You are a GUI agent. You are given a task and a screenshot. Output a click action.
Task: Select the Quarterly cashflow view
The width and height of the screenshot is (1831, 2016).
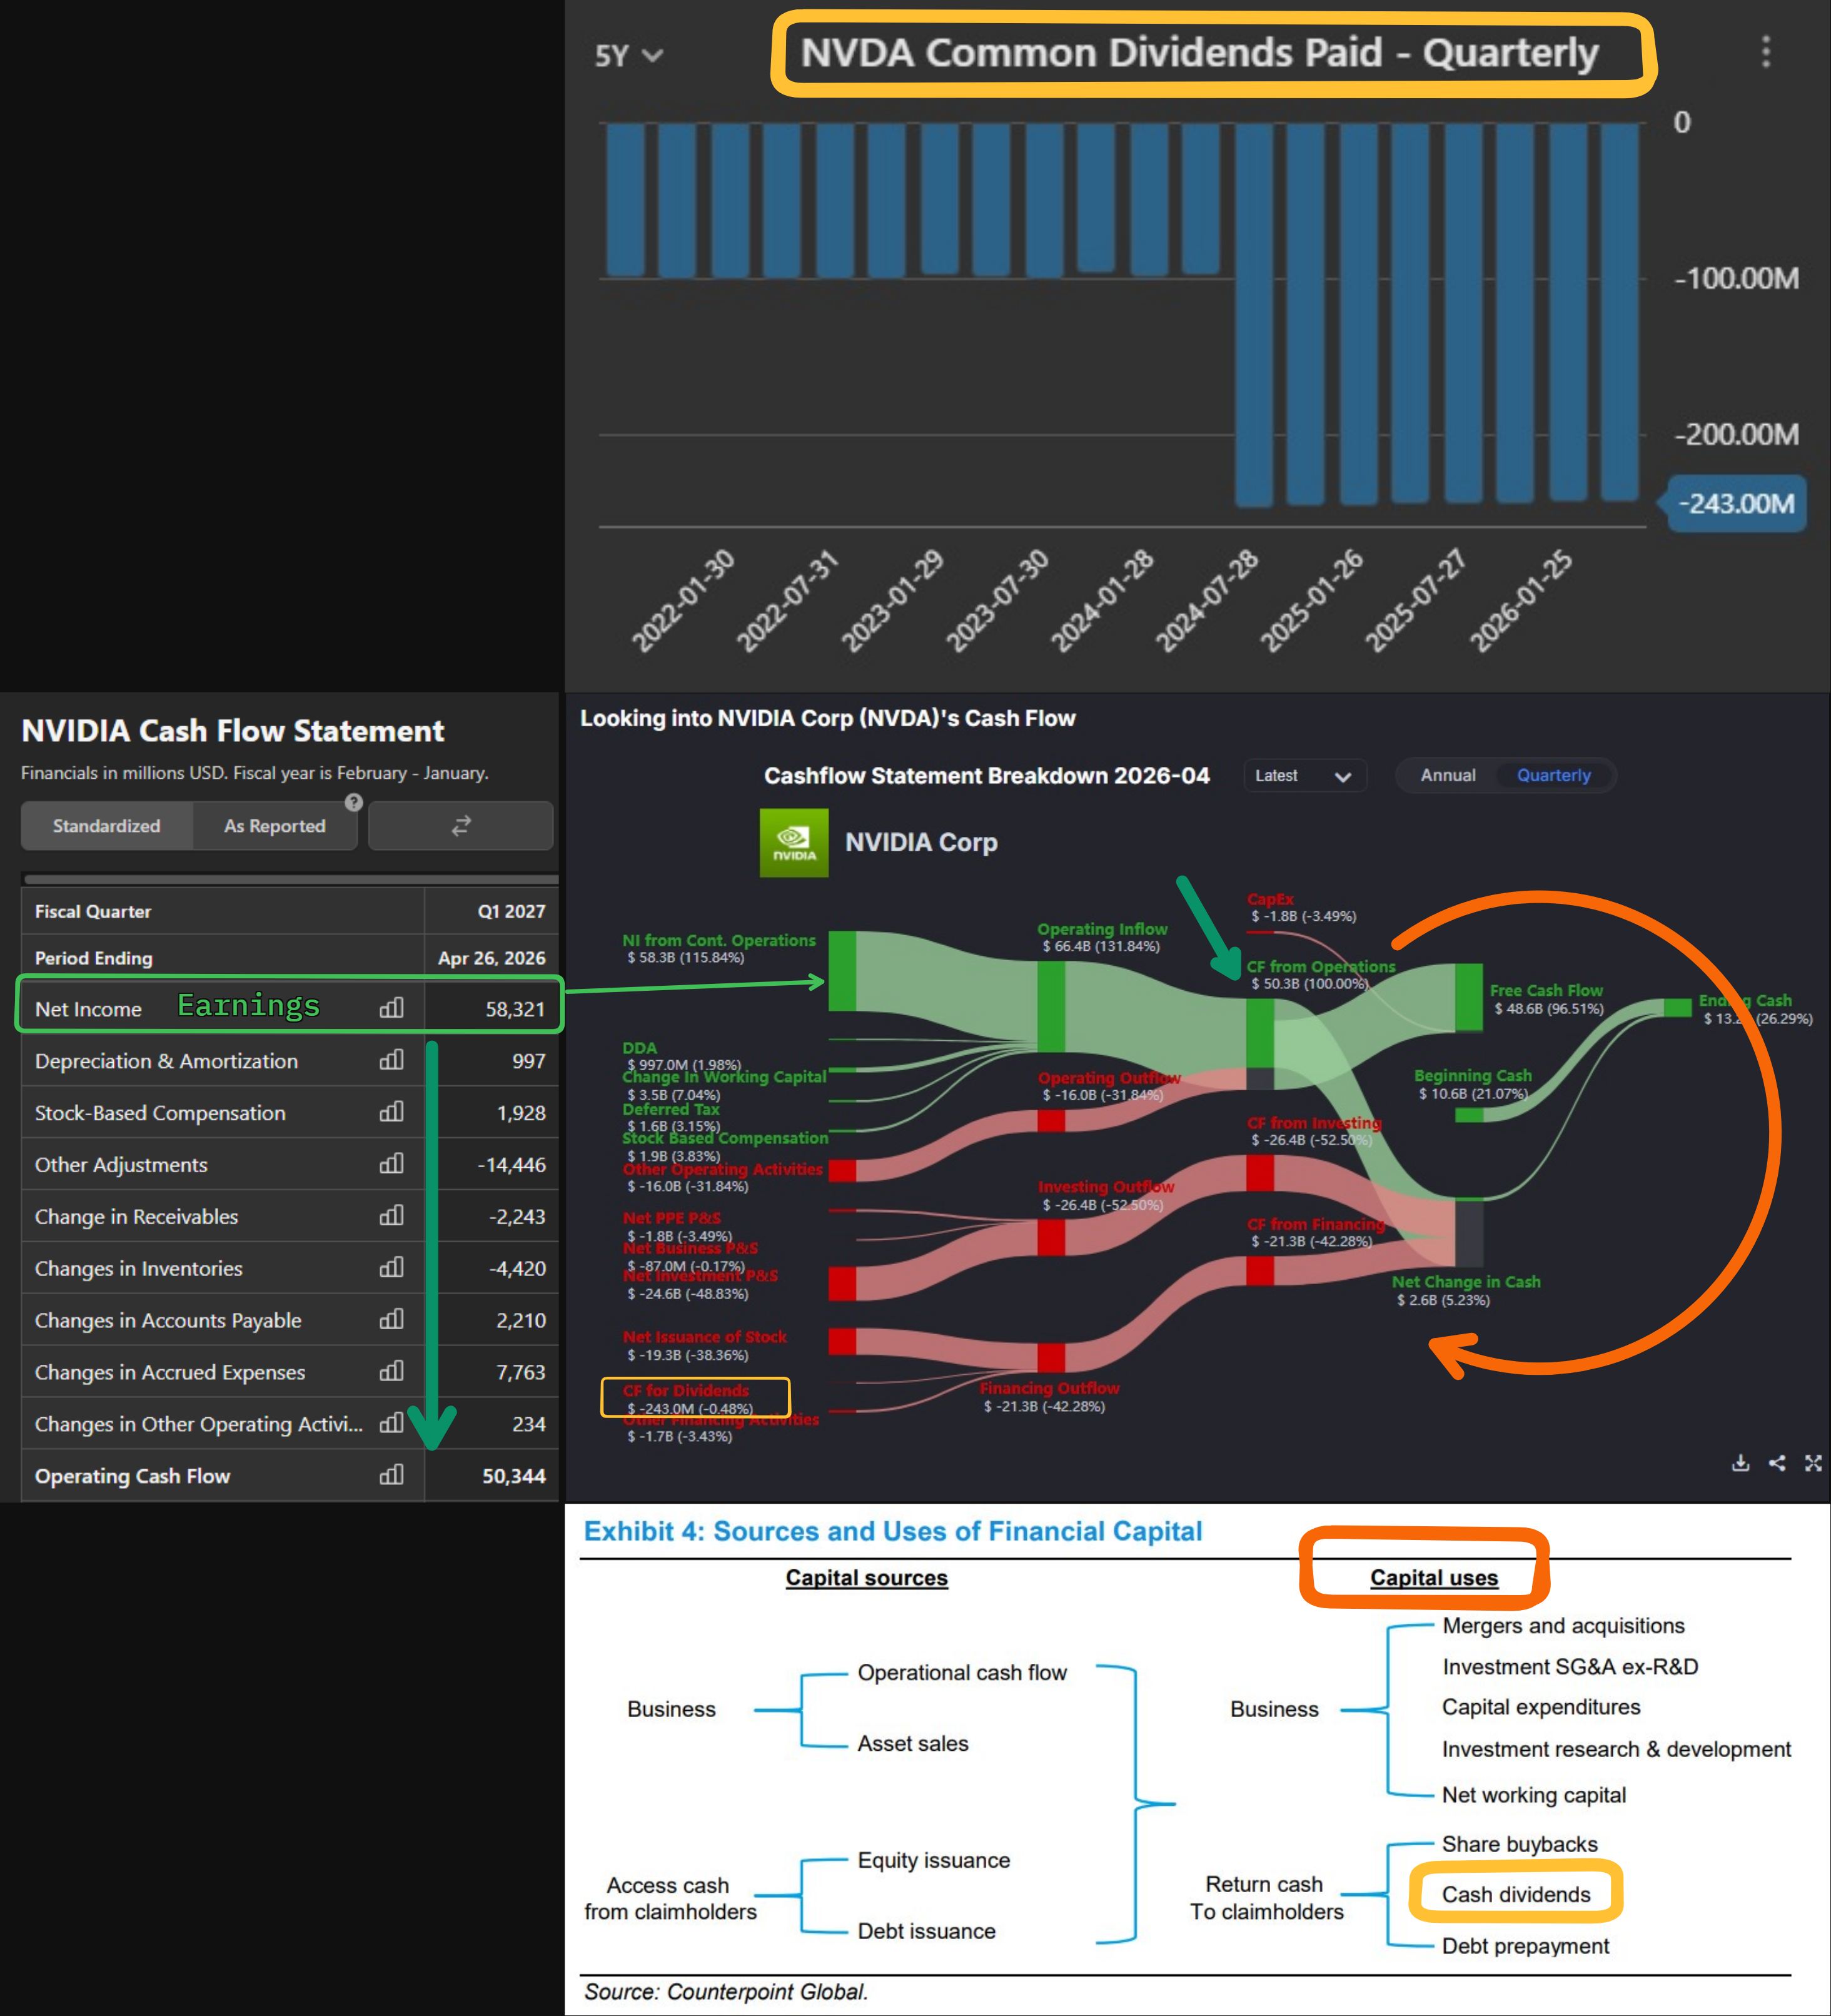[x=1553, y=776]
